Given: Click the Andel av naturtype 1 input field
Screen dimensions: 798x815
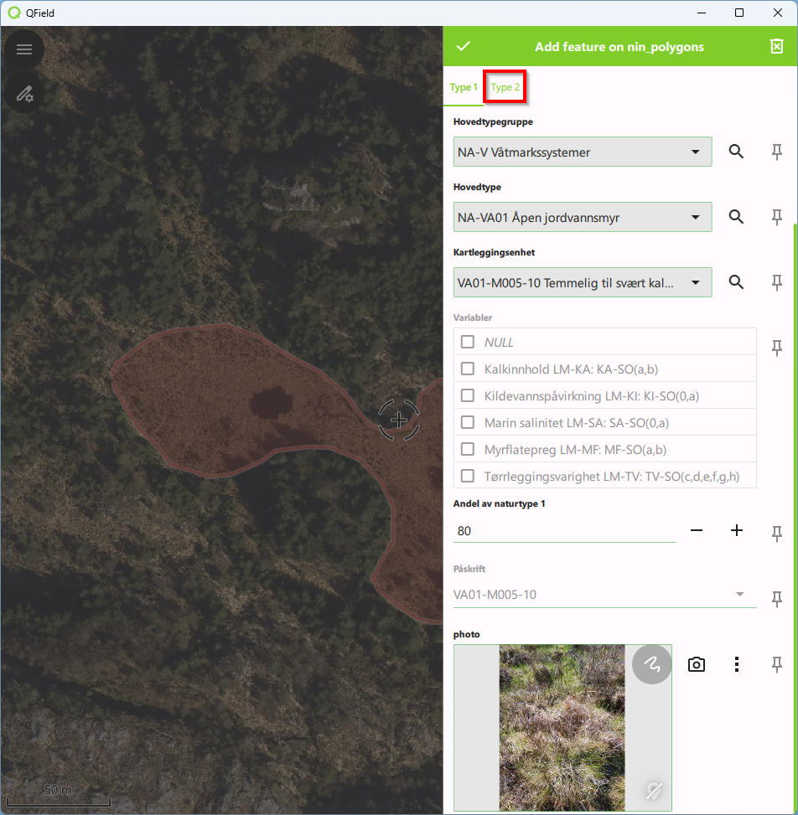Looking at the screenshot, I should tap(564, 531).
